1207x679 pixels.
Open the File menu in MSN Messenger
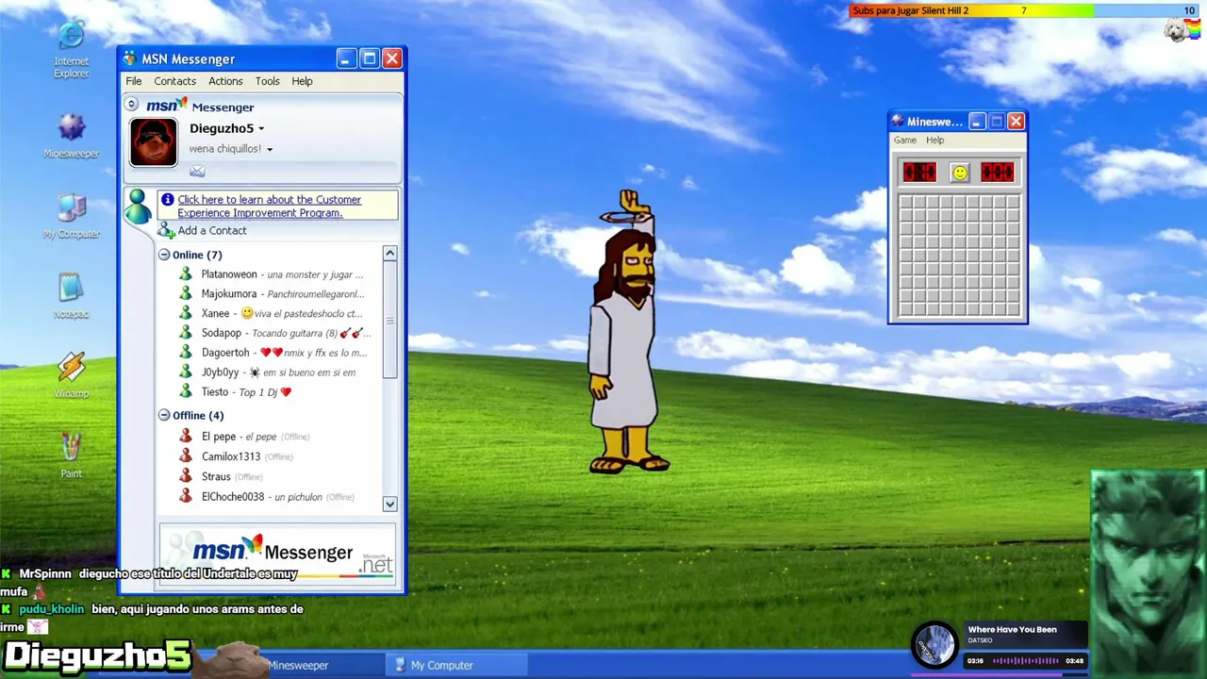pyautogui.click(x=134, y=81)
